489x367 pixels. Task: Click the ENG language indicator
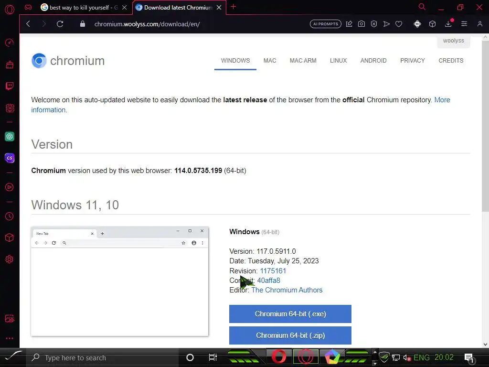point(422,357)
